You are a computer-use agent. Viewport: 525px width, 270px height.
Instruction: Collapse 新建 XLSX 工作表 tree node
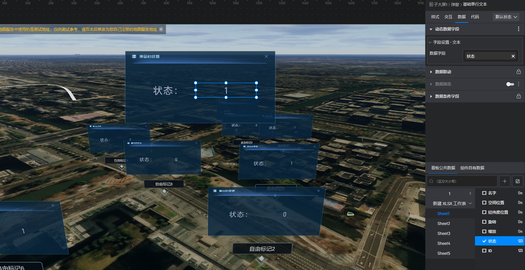click(x=470, y=203)
